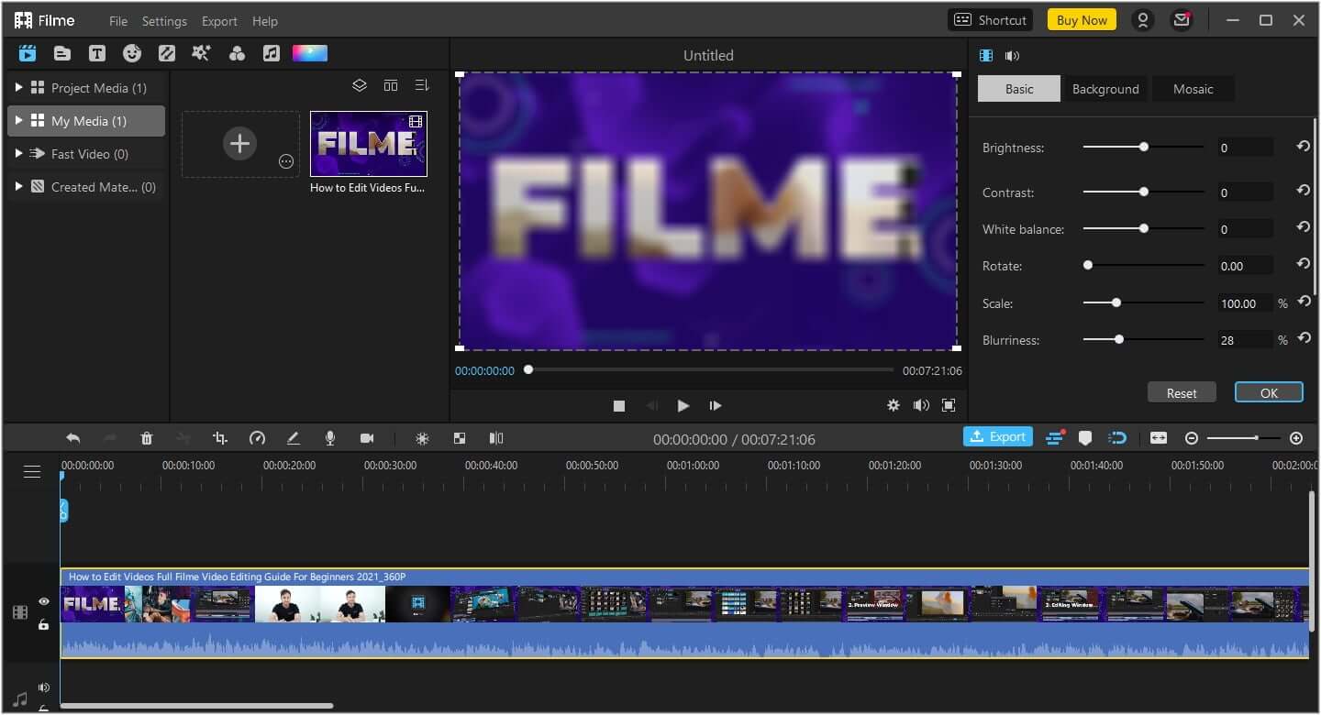Toggle video track visibility eye icon
This screenshot has width=1321, height=715.
pyautogui.click(x=43, y=601)
